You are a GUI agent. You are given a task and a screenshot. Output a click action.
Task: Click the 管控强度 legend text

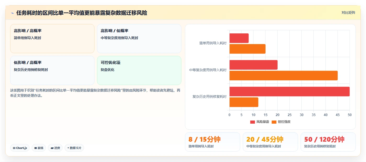[284, 122]
